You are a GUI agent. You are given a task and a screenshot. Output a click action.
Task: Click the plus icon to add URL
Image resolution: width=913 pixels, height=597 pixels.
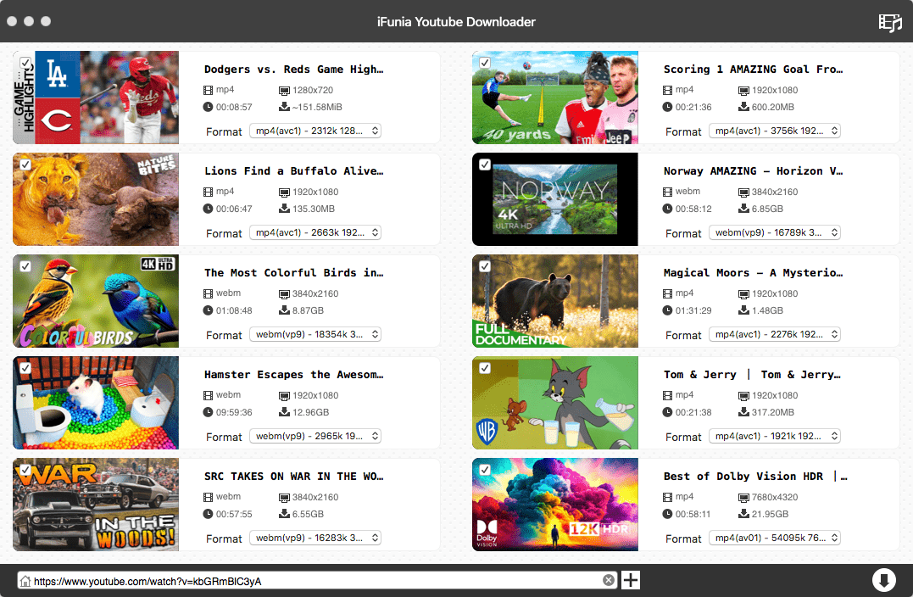tap(631, 580)
